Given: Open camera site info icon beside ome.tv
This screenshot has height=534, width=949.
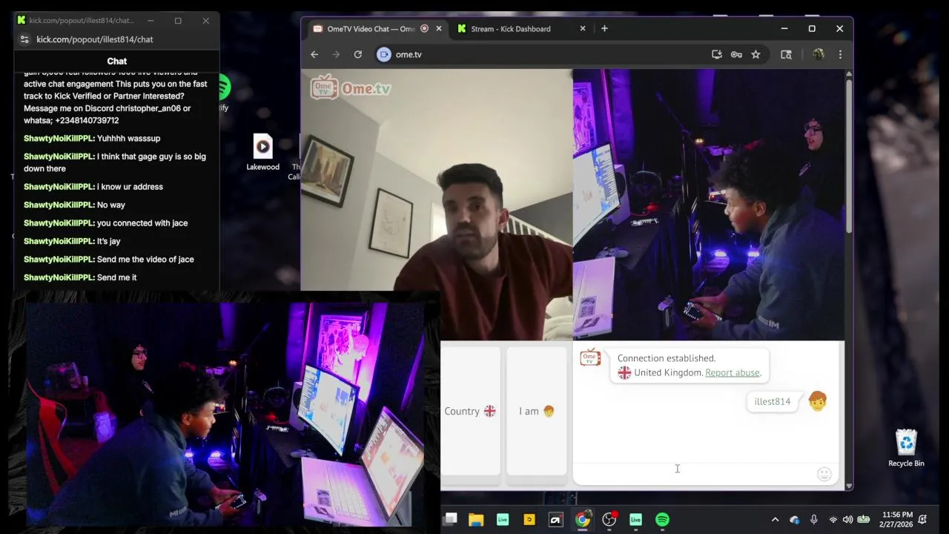Looking at the screenshot, I should click(x=383, y=54).
